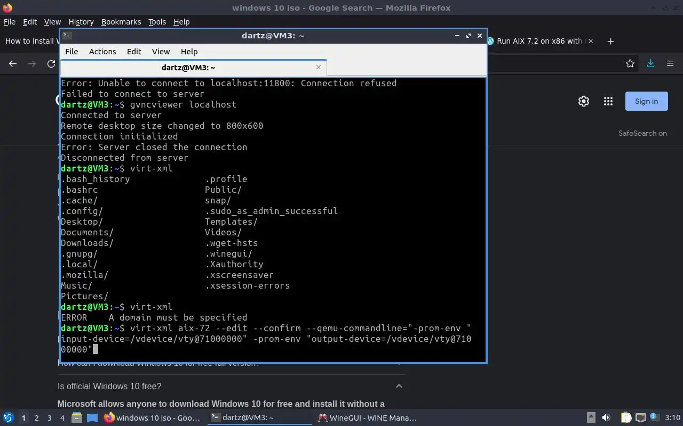This screenshot has height=426, width=683.
Task: Open Google apps grid
Action: click(608, 101)
